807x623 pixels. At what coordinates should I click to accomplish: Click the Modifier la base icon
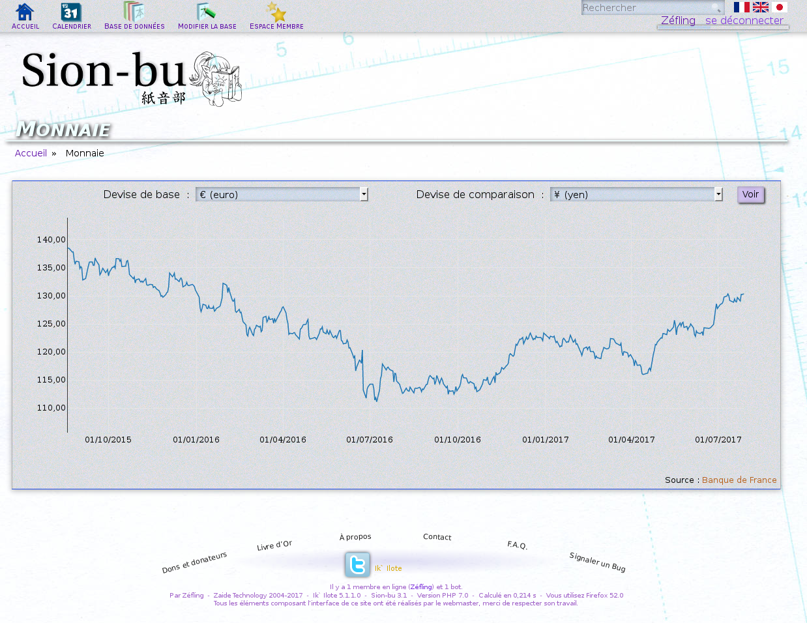point(207,12)
